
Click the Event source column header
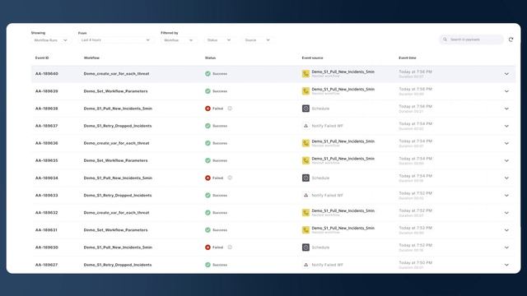coord(312,58)
